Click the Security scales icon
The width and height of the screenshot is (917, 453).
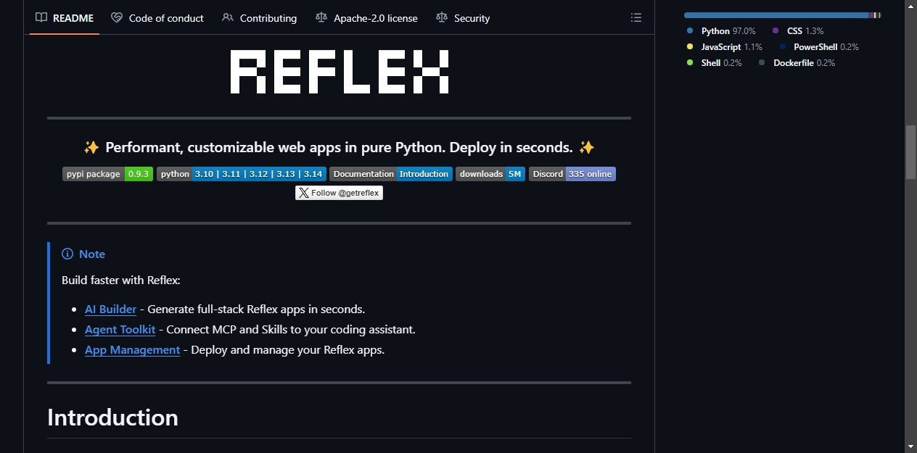[442, 18]
